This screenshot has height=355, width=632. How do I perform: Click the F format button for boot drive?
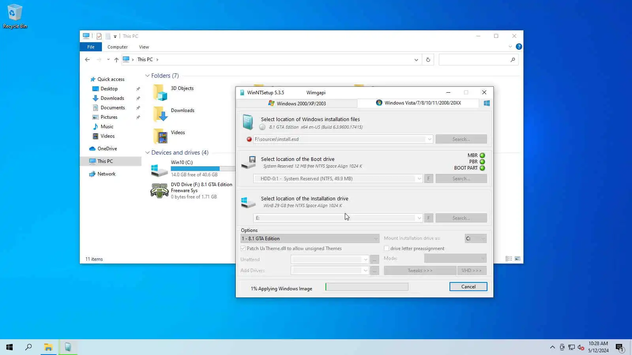click(x=429, y=179)
